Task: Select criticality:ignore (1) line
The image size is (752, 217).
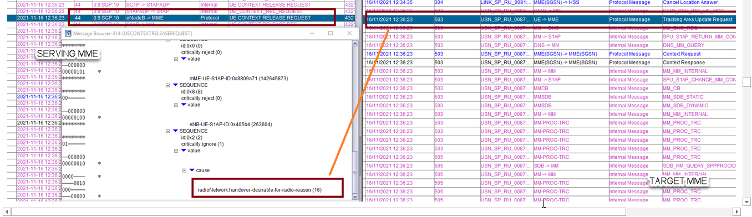Action: [x=202, y=144]
